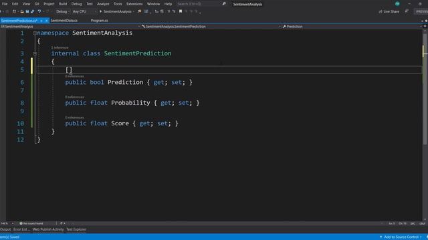Click the 0 references link above Prediction
Screen dimensions: 428x240
pos(74,76)
